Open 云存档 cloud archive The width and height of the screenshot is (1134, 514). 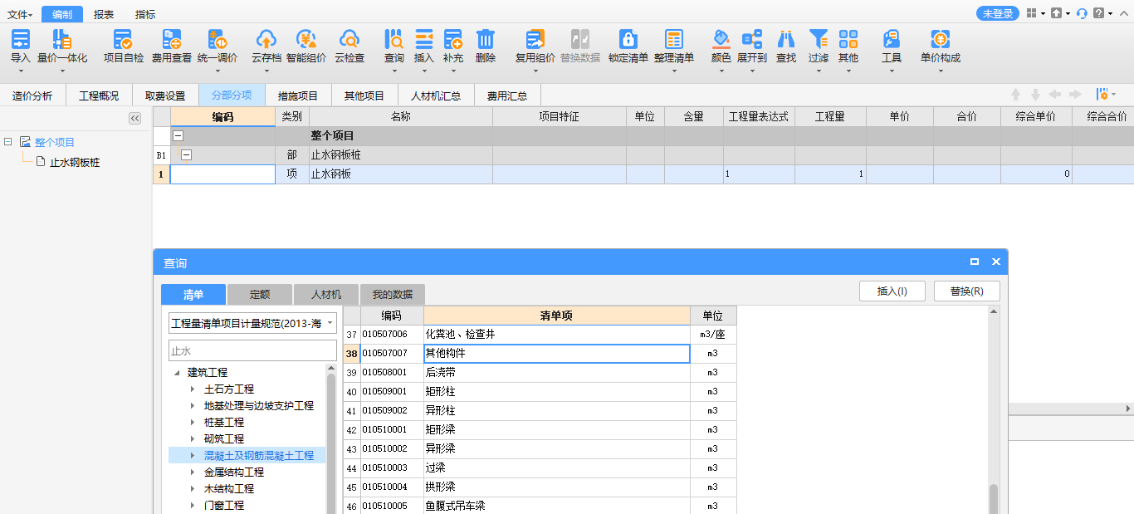[x=266, y=47]
